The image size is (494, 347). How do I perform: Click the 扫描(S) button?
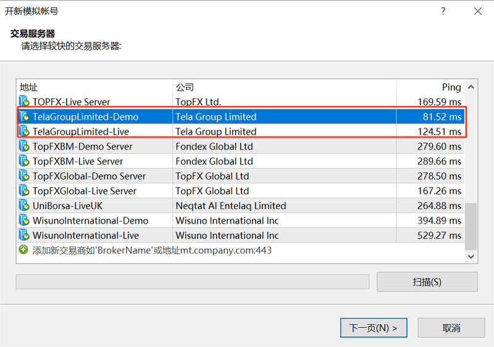click(x=427, y=282)
